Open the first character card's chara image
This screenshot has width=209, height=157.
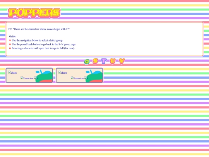tap(12, 72)
